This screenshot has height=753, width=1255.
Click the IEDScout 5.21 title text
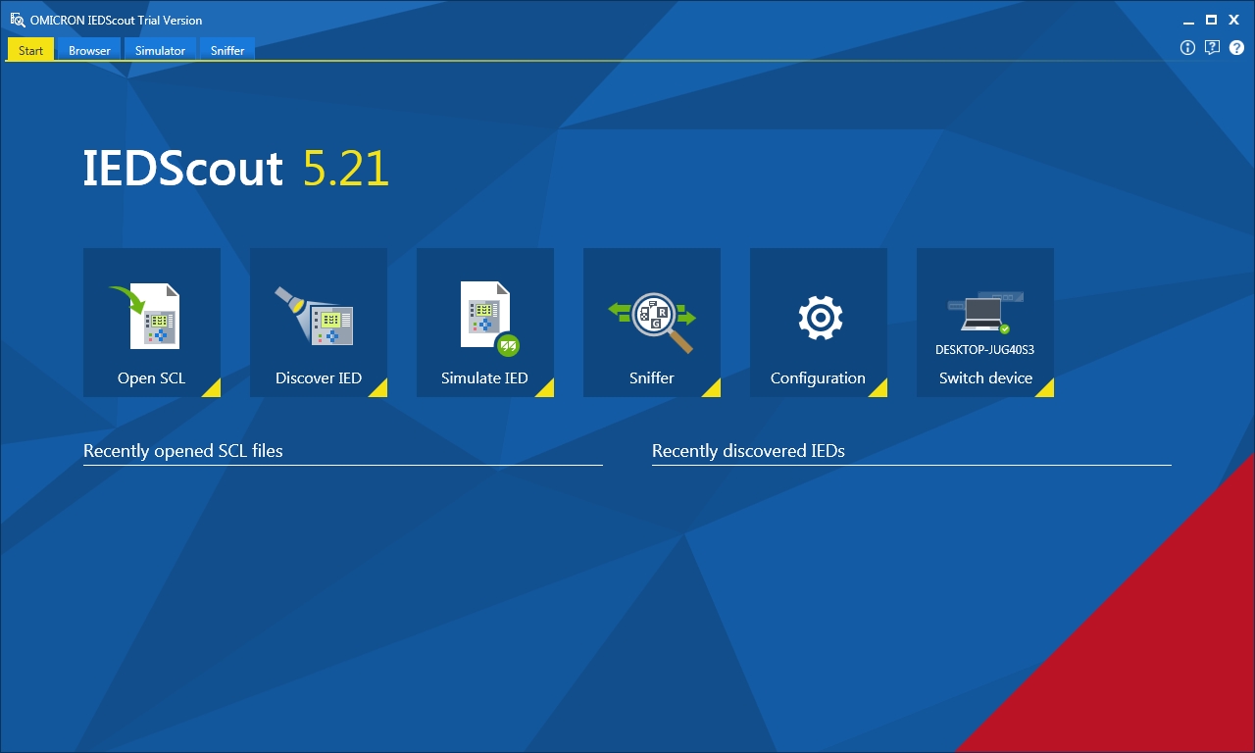[236, 169]
